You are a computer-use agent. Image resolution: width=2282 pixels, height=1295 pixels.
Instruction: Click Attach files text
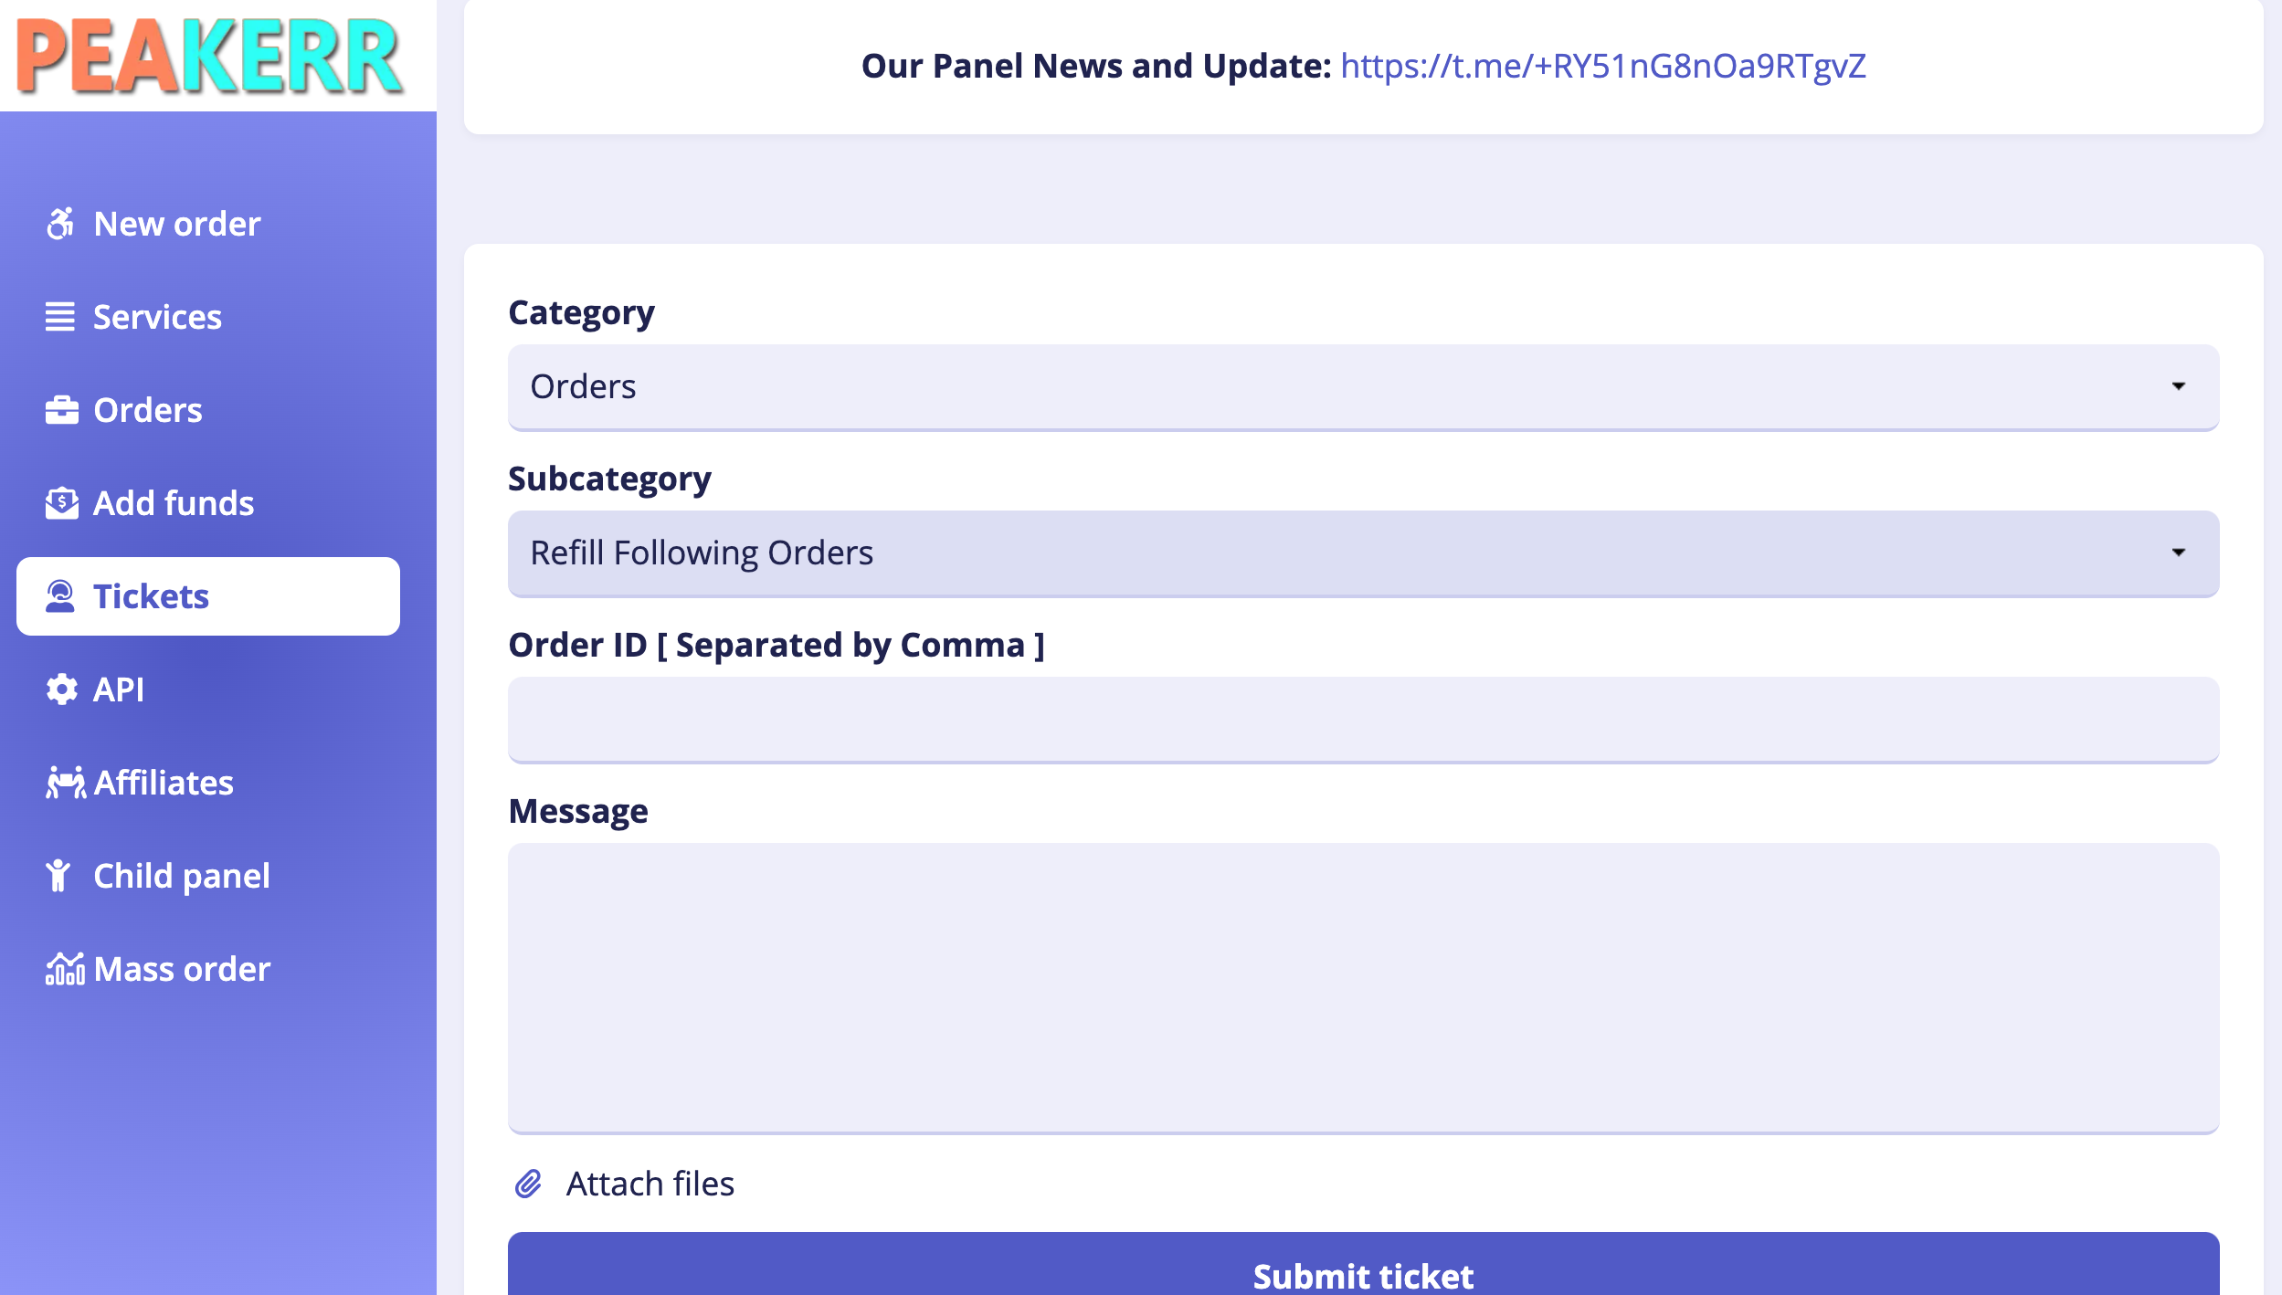[650, 1184]
